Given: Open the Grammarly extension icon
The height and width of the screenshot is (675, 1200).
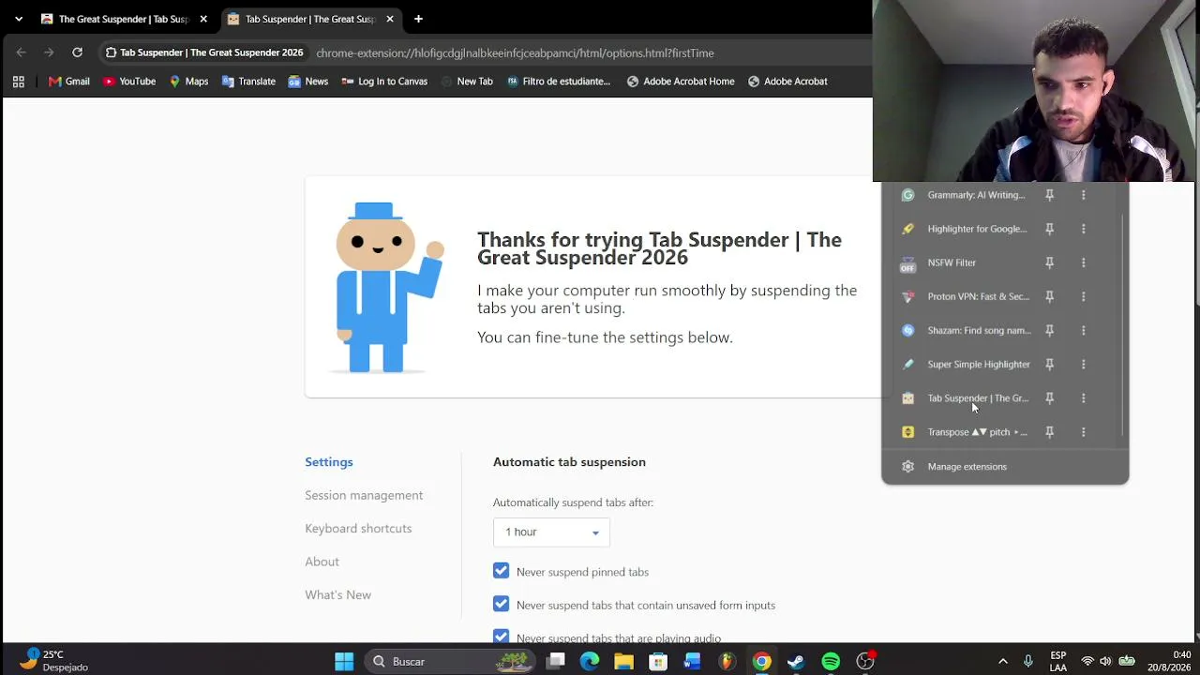Looking at the screenshot, I should (907, 195).
